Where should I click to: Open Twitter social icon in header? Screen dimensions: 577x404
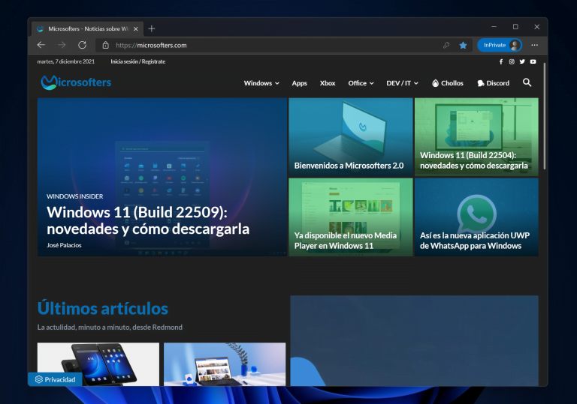[522, 61]
